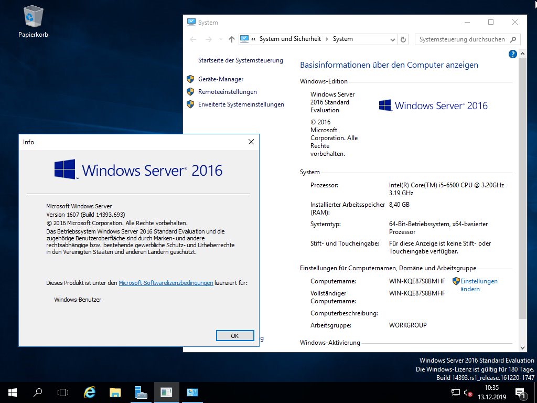Screen dimensions: 537x403
Task: Open Geräte-Manager link
Action: click(x=221, y=79)
